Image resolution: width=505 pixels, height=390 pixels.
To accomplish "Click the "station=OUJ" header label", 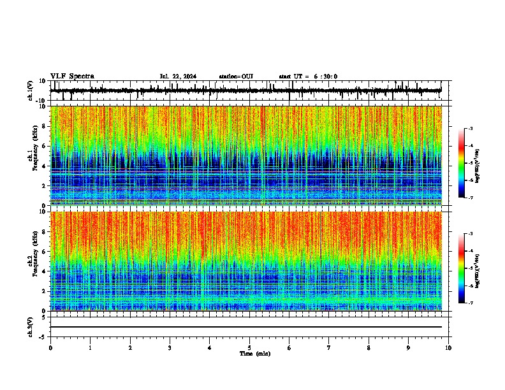I will 236,76.
